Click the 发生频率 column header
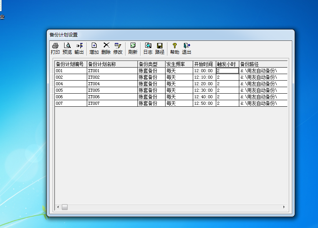Viewport: 318px width, 228px height. pyautogui.click(x=179, y=64)
